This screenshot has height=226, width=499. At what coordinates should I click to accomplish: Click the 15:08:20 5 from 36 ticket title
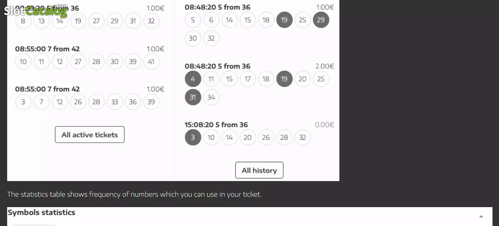(x=216, y=125)
